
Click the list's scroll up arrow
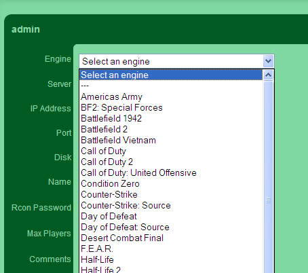click(x=269, y=75)
